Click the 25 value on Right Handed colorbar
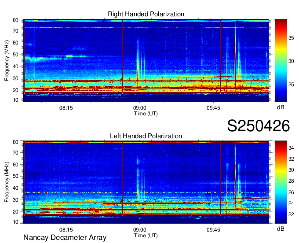 point(291,85)
